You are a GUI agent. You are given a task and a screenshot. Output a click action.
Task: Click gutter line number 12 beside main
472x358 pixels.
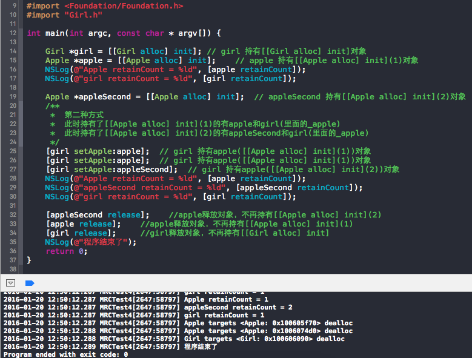[x=13, y=33]
